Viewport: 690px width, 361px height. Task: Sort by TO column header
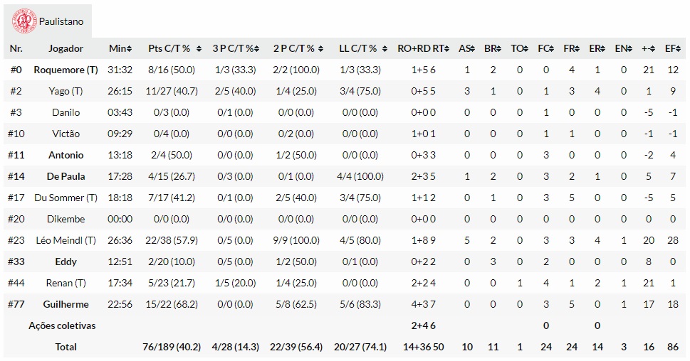point(519,48)
